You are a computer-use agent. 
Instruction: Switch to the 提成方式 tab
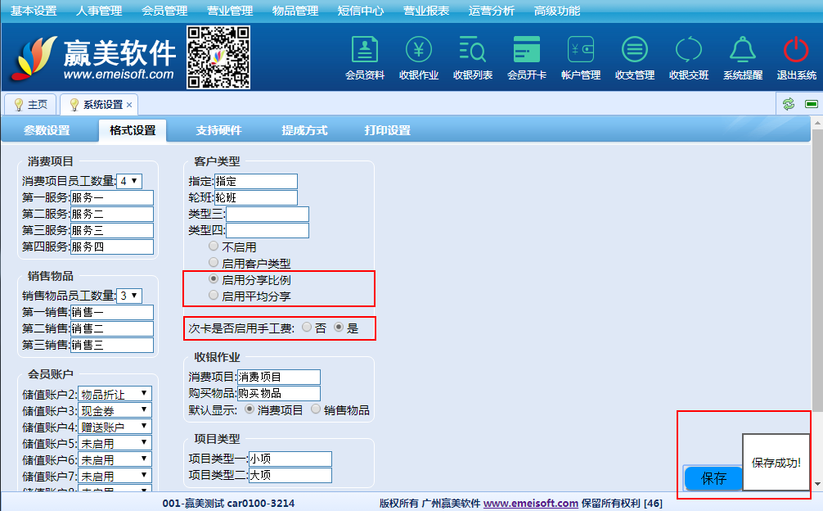click(x=304, y=130)
